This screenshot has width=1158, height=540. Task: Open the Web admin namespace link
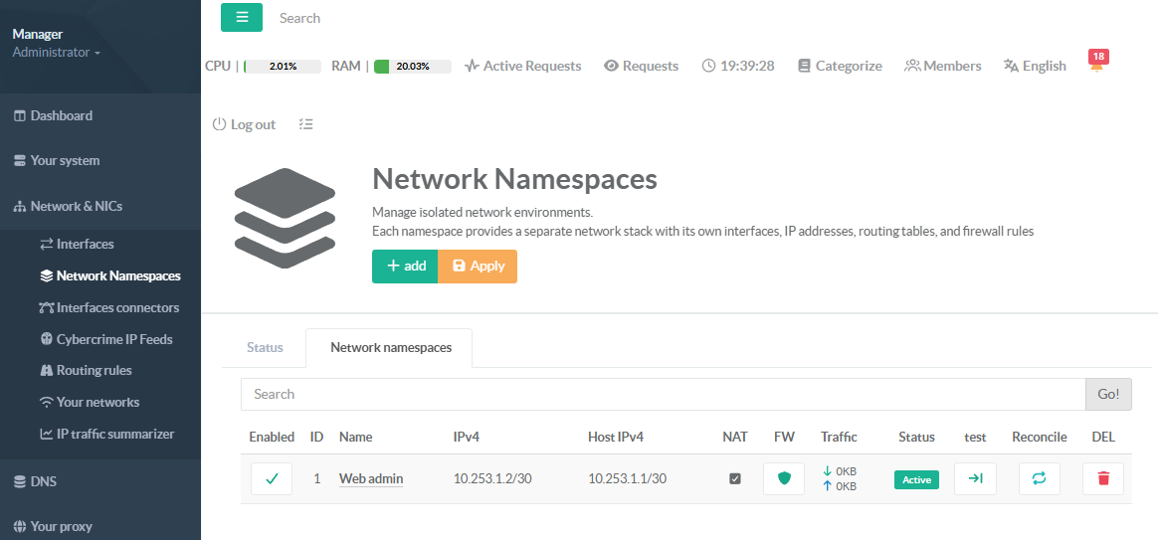(x=371, y=479)
